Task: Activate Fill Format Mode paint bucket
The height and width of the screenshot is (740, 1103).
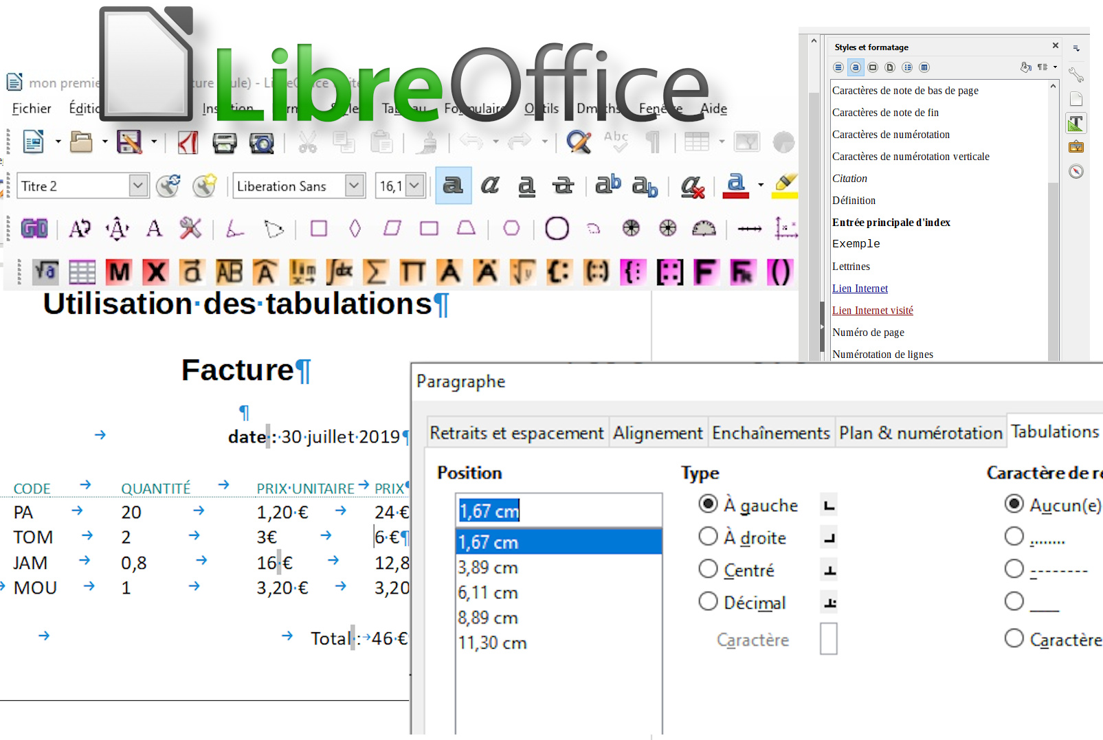Action: pyautogui.click(x=1026, y=67)
